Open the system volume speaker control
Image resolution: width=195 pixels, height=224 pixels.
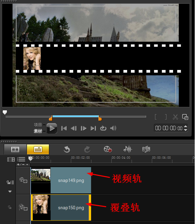click(x=113, y=128)
